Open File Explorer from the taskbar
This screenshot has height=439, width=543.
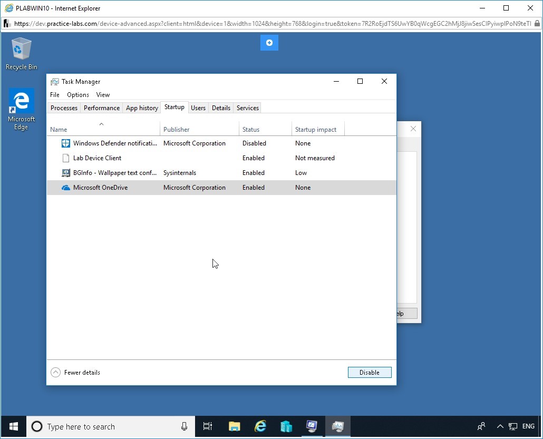(x=235, y=426)
